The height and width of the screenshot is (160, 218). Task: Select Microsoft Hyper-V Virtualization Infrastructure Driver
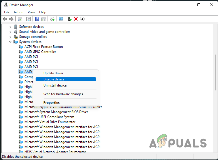click(x=63, y=107)
